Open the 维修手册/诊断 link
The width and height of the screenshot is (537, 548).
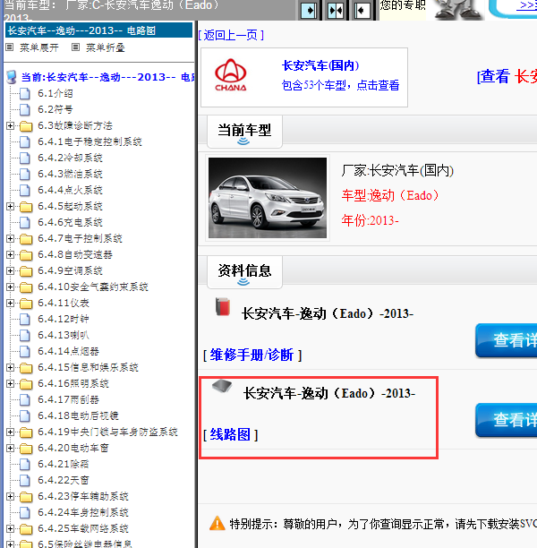point(251,355)
